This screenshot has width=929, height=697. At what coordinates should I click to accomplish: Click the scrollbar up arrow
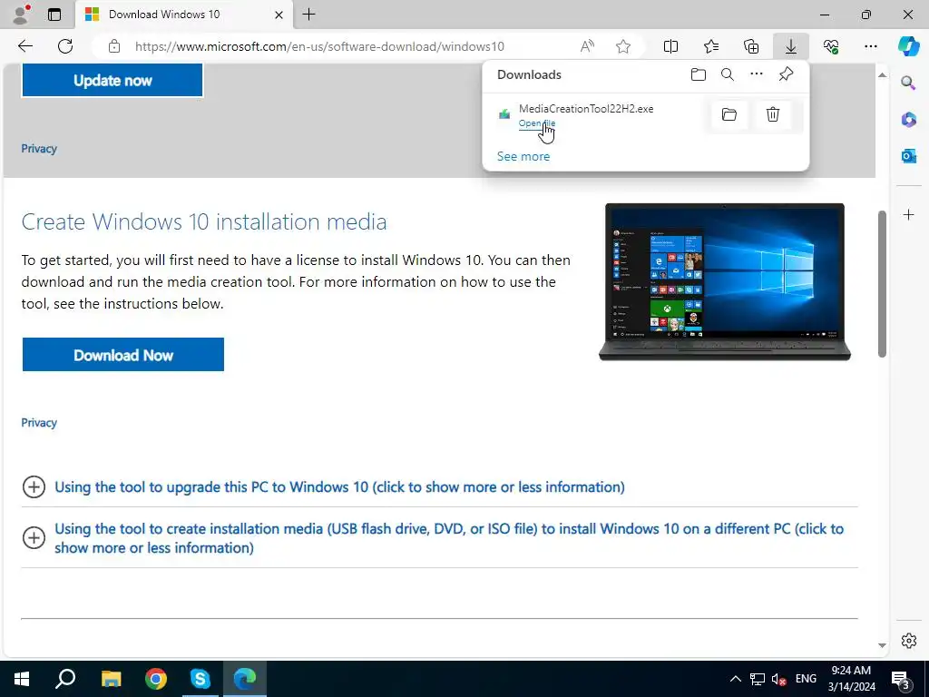pyautogui.click(x=882, y=74)
